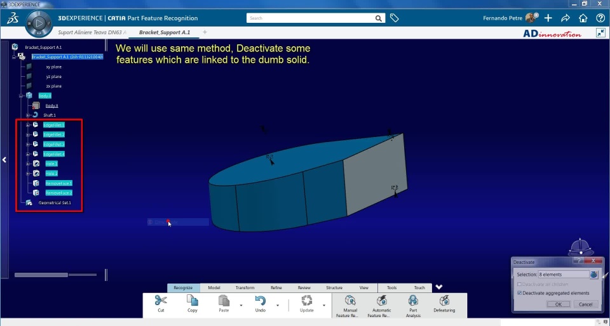The image size is (610, 326).
Task: Switch to the Model tab
Action: (x=214, y=287)
